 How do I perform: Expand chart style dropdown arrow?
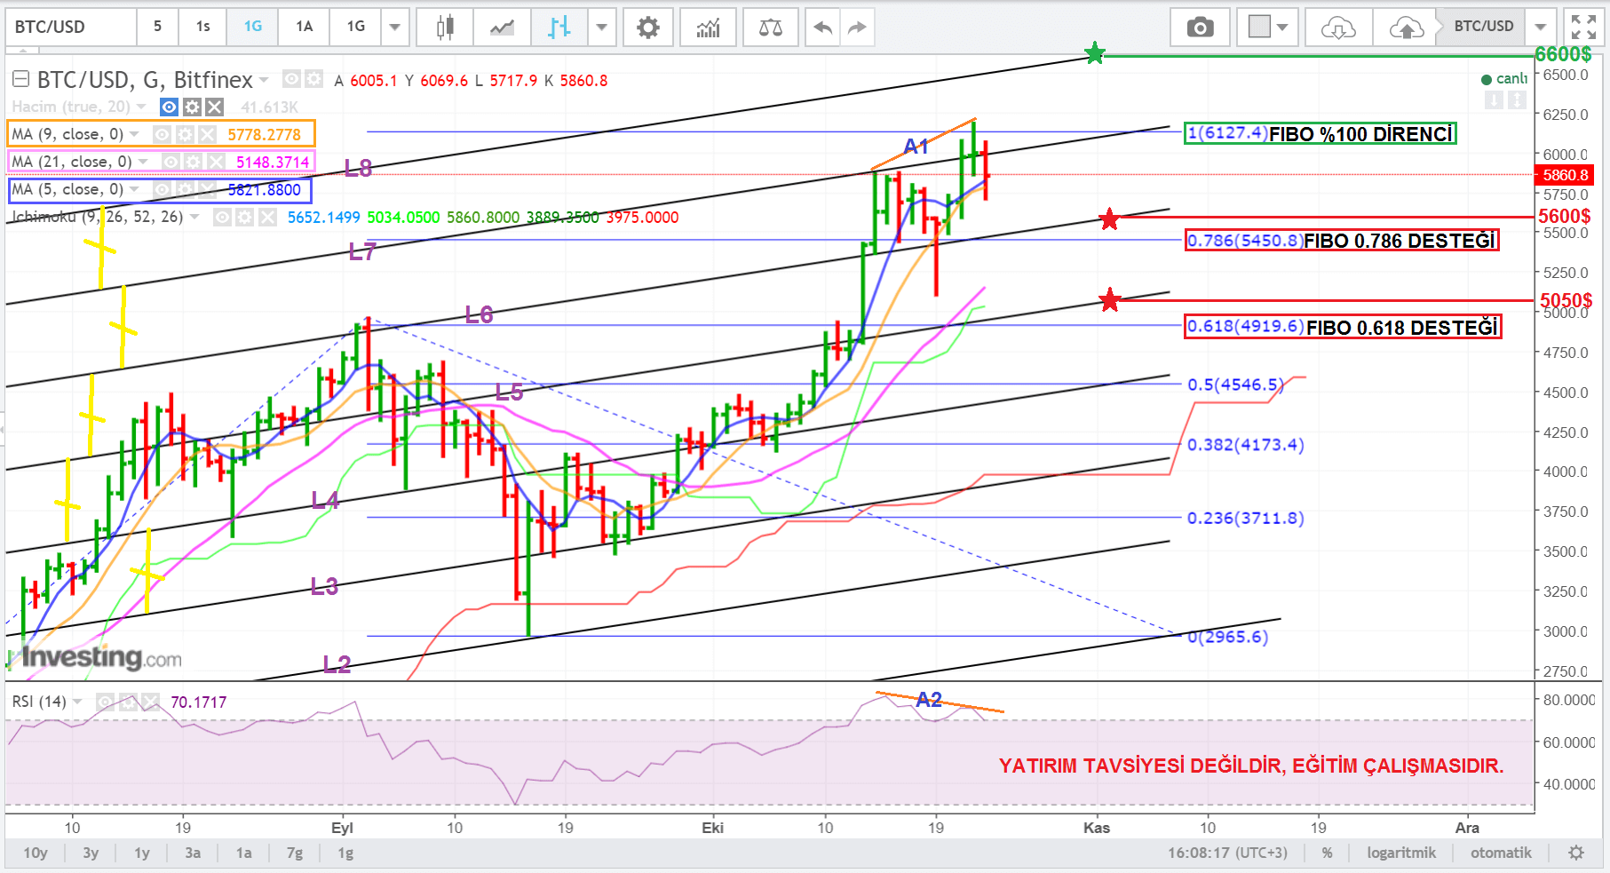point(601,28)
